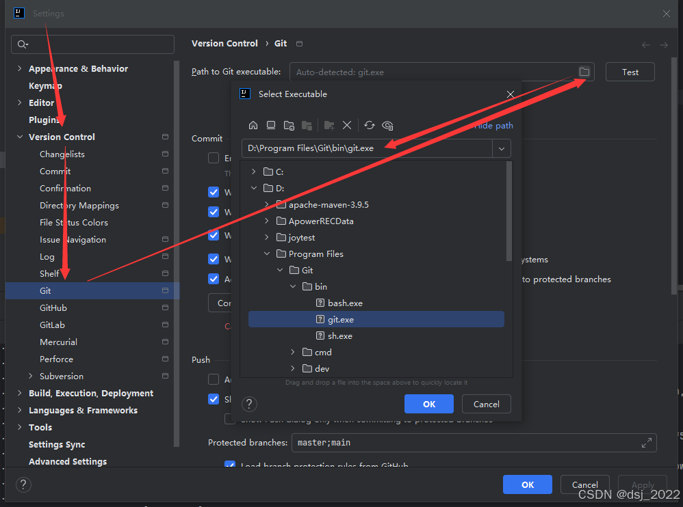Click the project-level icon next to Git breadcrumb

[299, 44]
